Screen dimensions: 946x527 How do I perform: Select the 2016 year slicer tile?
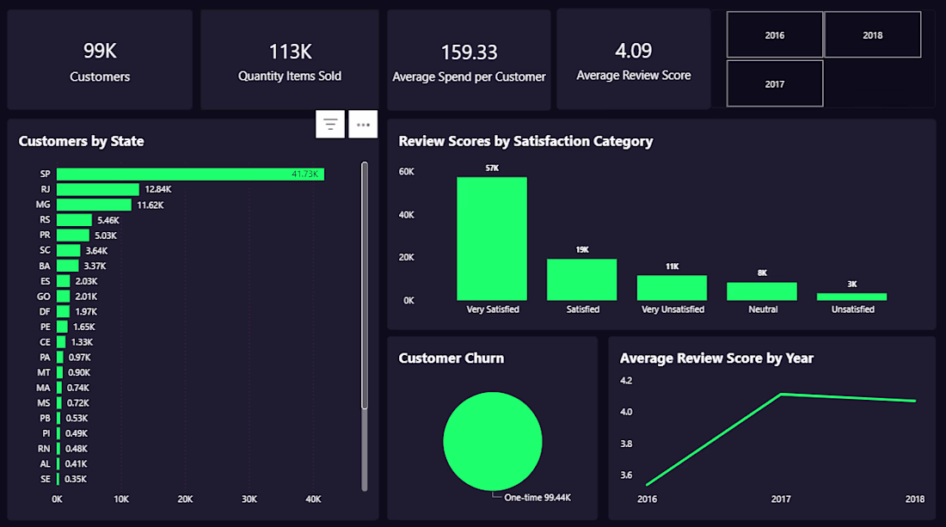coord(775,35)
